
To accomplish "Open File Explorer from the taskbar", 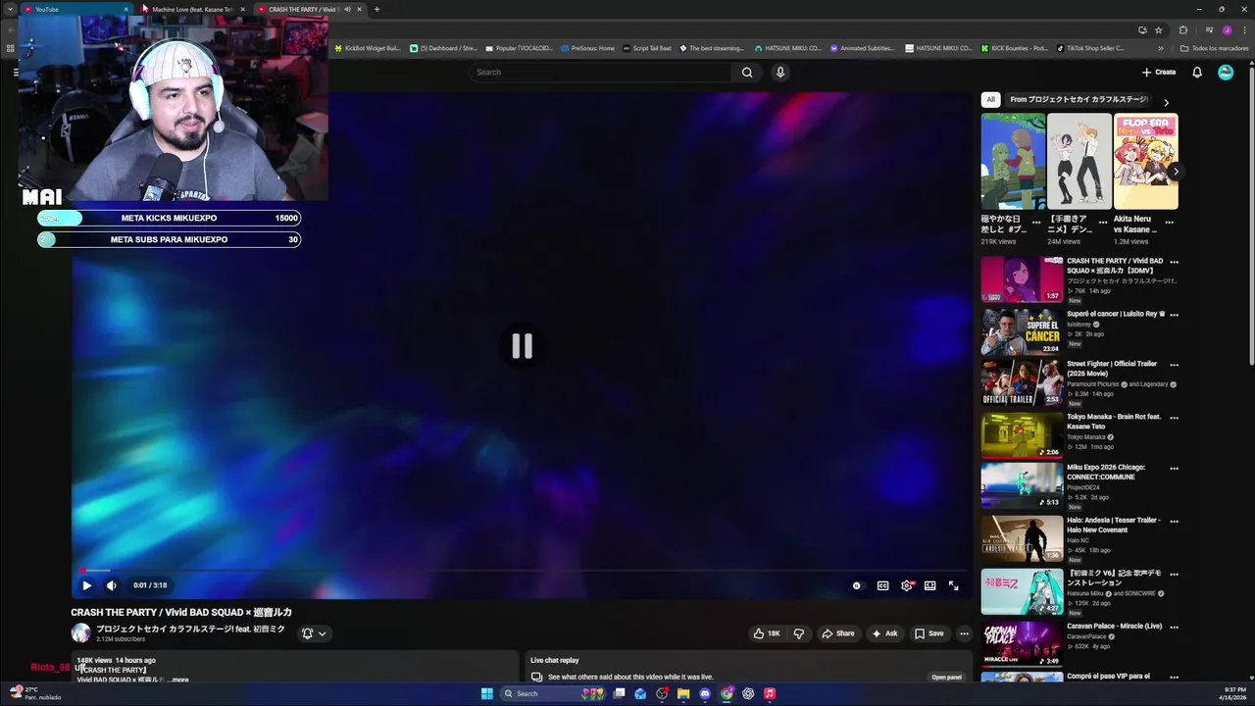I will tap(683, 693).
